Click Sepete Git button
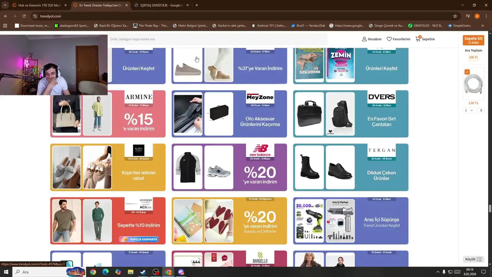492x277 pixels. pyautogui.click(x=473, y=40)
